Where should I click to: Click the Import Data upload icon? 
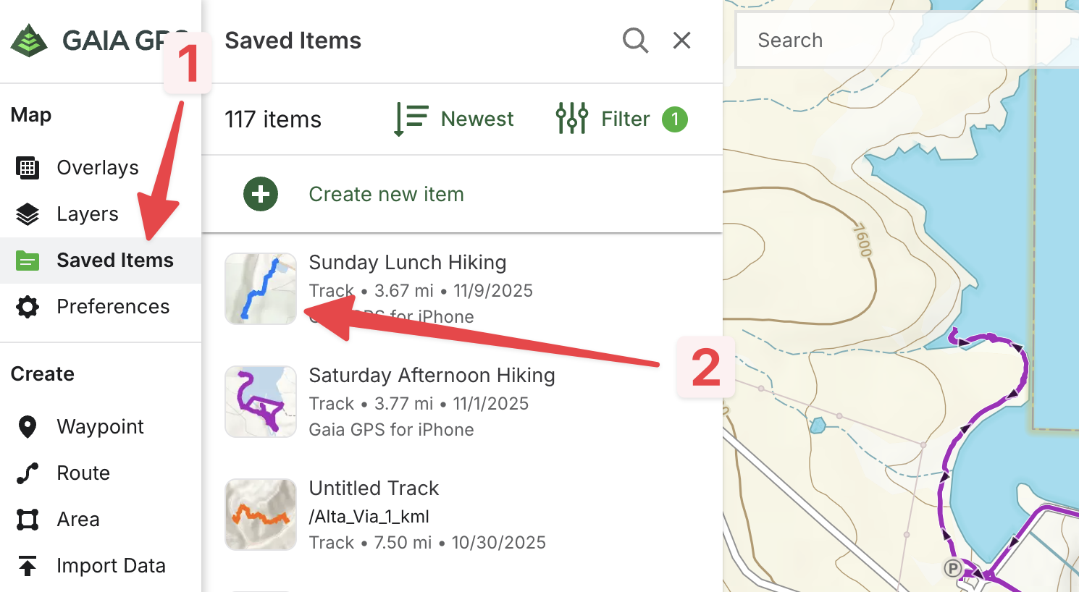(28, 566)
